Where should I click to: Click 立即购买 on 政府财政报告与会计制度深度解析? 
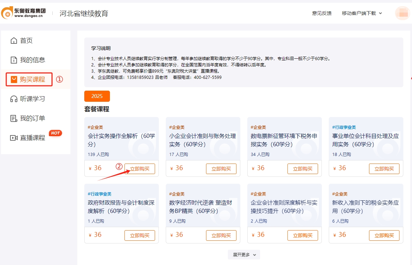[x=140, y=235]
